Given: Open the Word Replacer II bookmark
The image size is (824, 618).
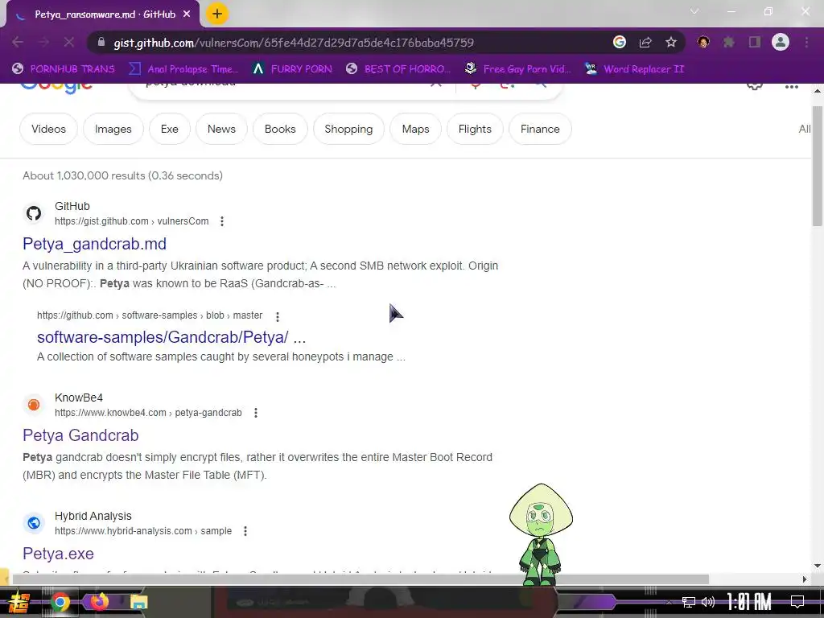Looking at the screenshot, I should pos(634,69).
